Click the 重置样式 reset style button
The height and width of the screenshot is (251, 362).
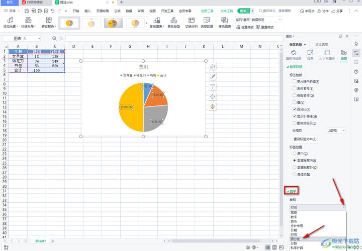(265, 27)
